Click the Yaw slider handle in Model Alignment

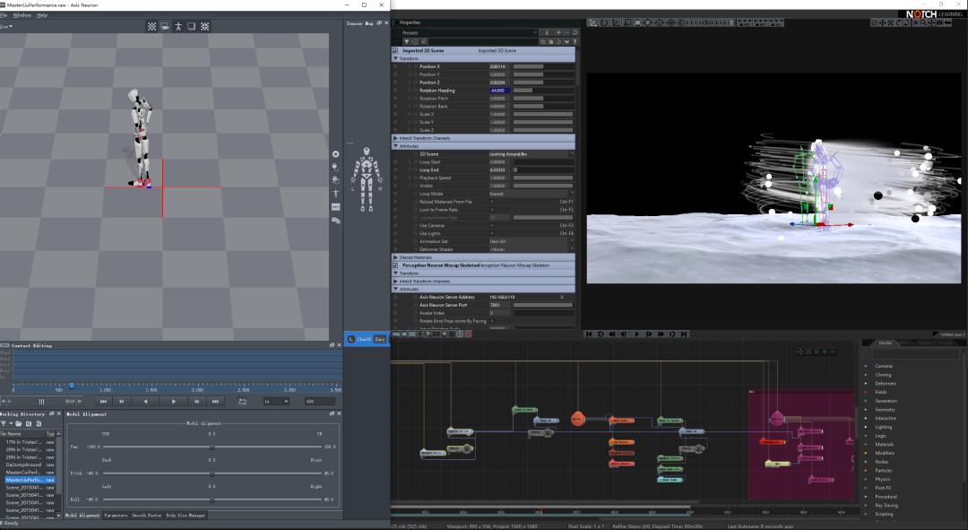click(x=212, y=447)
